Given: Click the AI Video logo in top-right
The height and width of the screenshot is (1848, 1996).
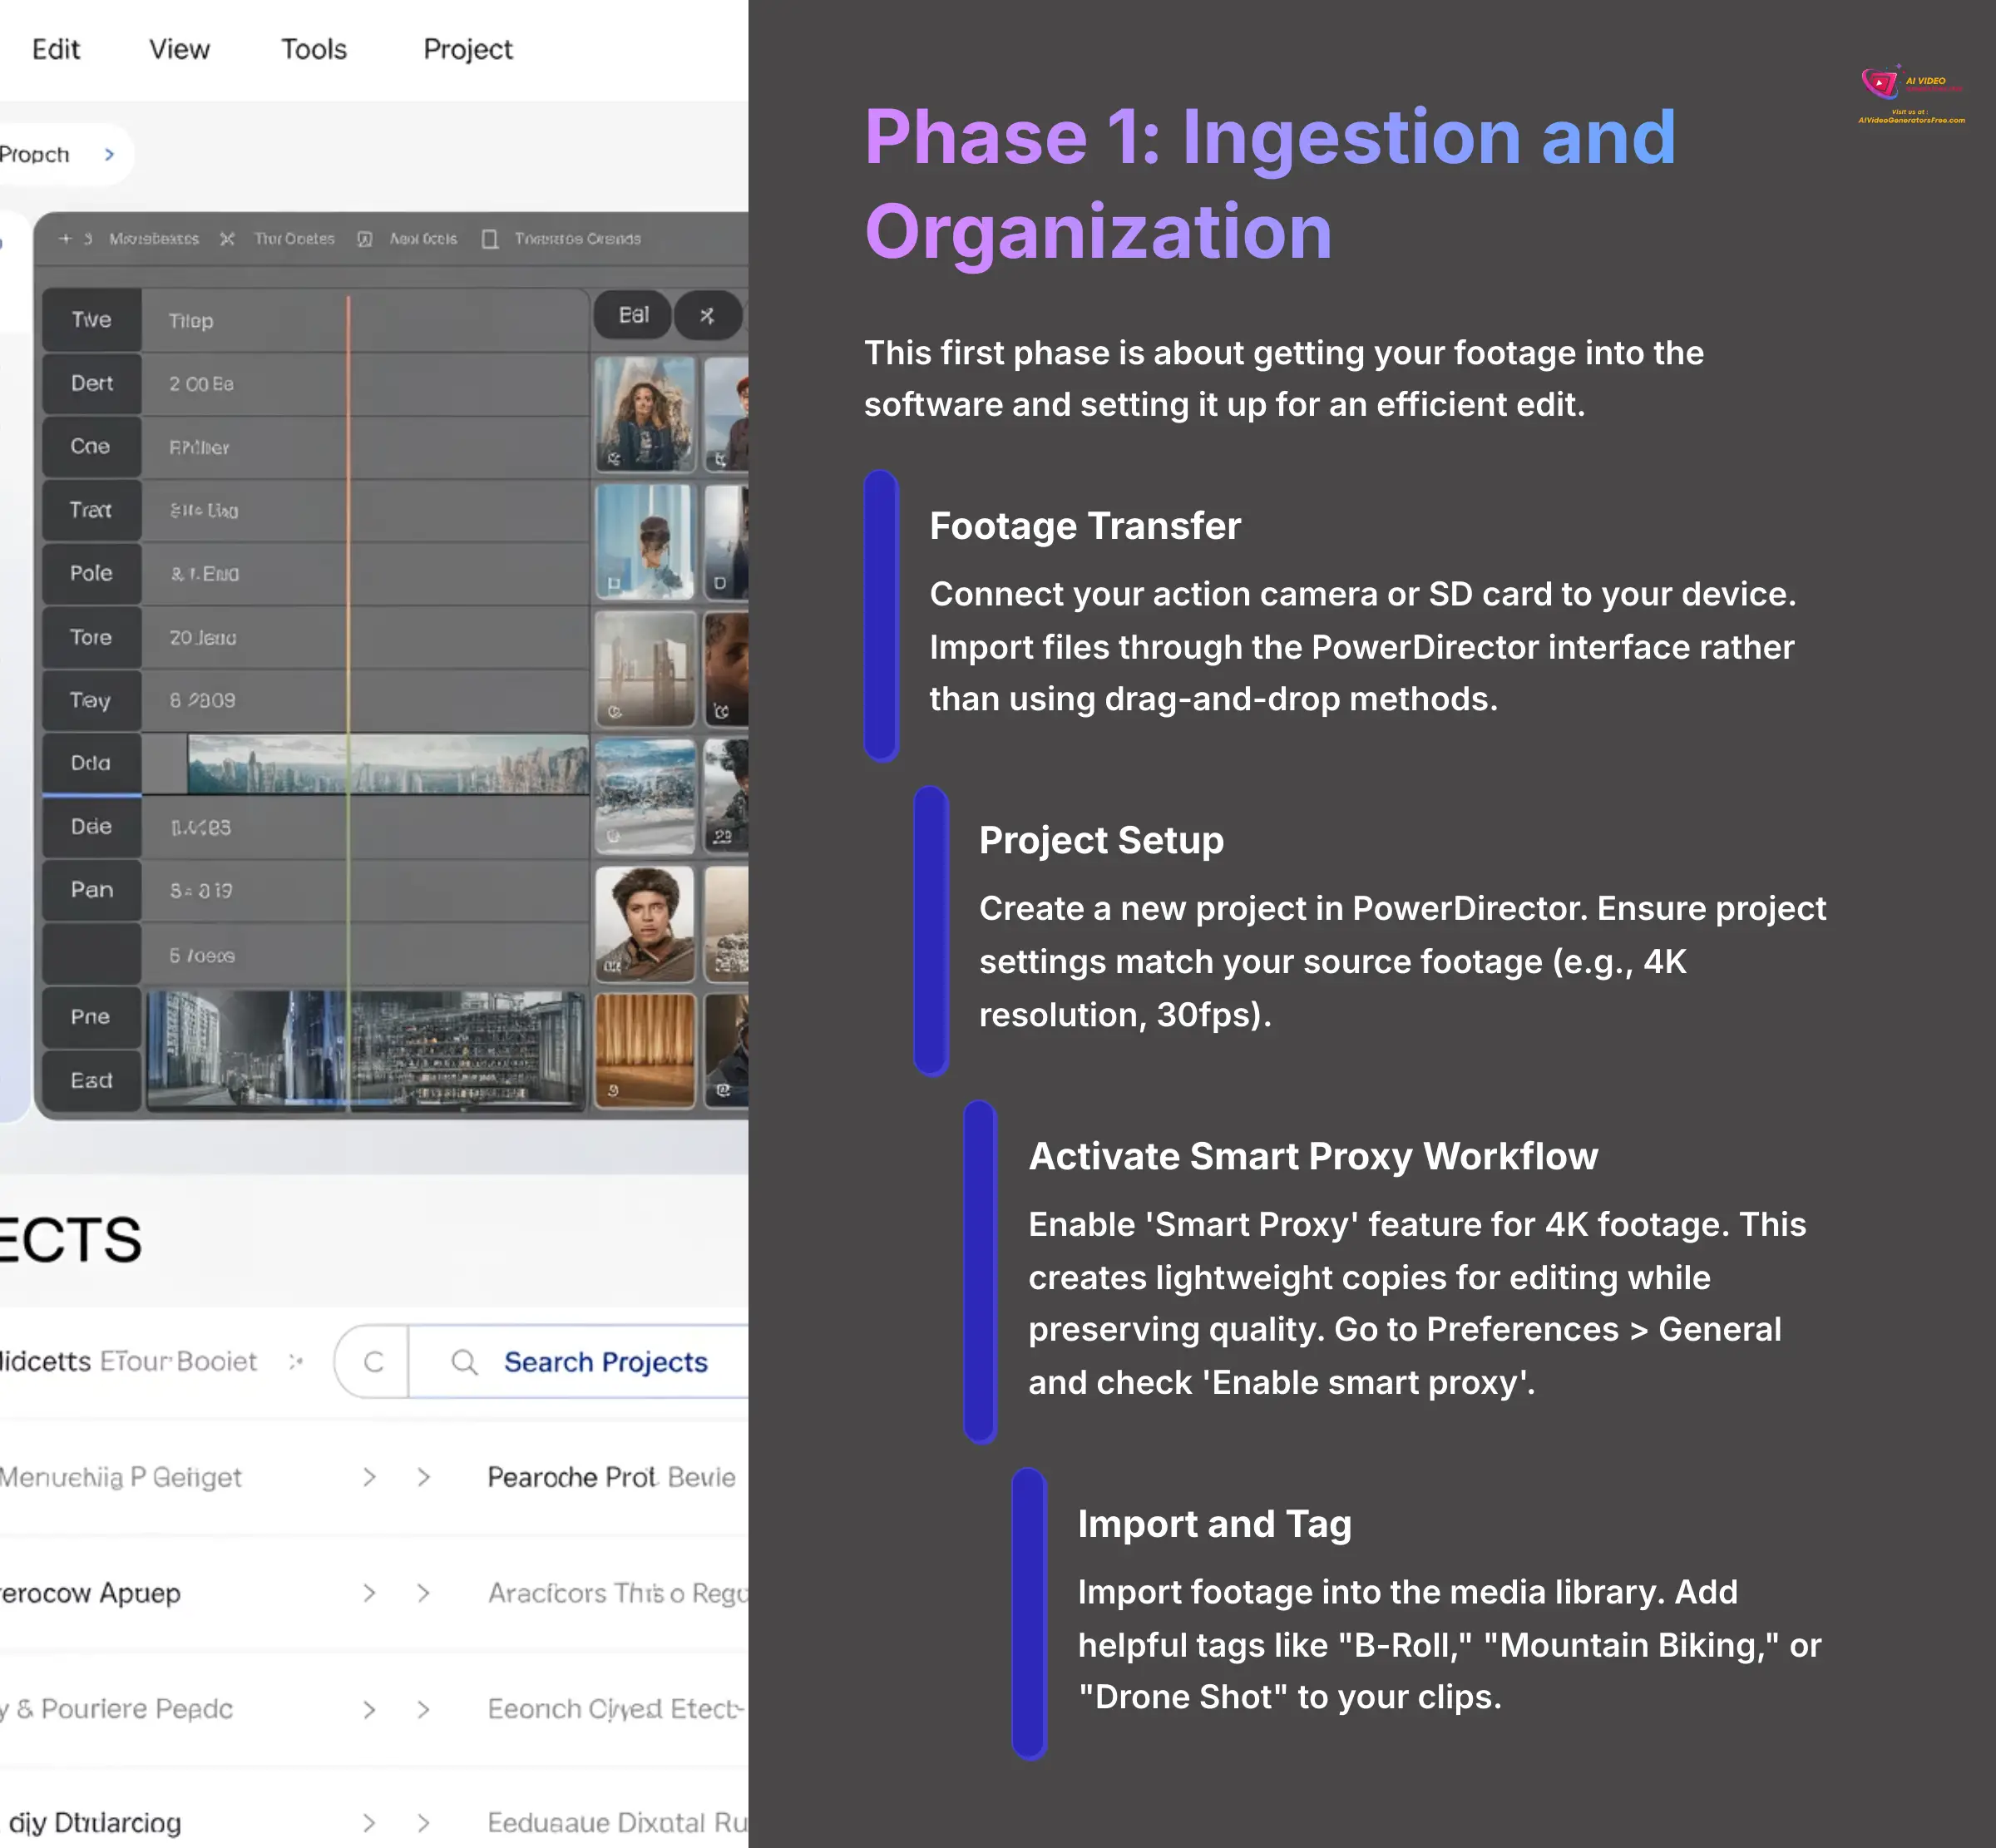Looking at the screenshot, I should [x=1911, y=94].
